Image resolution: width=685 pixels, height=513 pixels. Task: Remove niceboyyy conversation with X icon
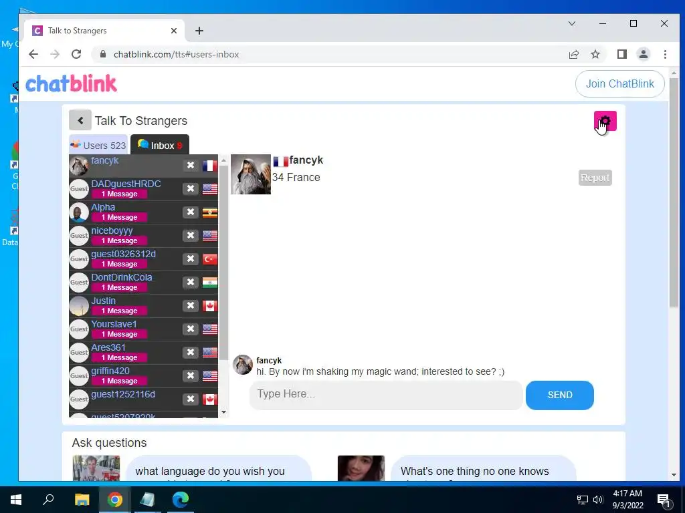(191, 235)
